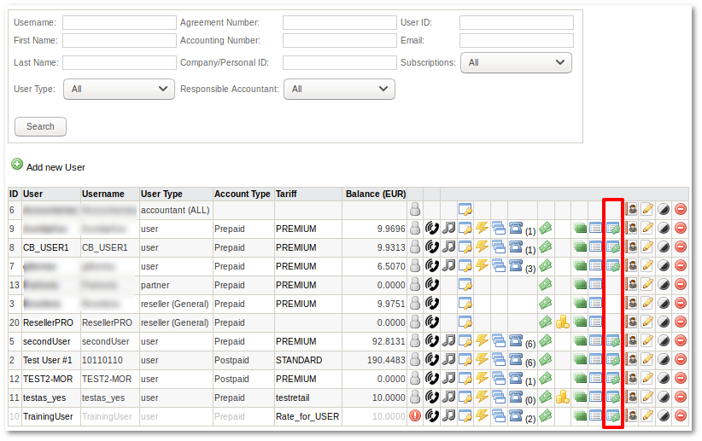The image size is (702, 441).
Task: Expand the User Type dropdown
Action: pyautogui.click(x=120, y=89)
